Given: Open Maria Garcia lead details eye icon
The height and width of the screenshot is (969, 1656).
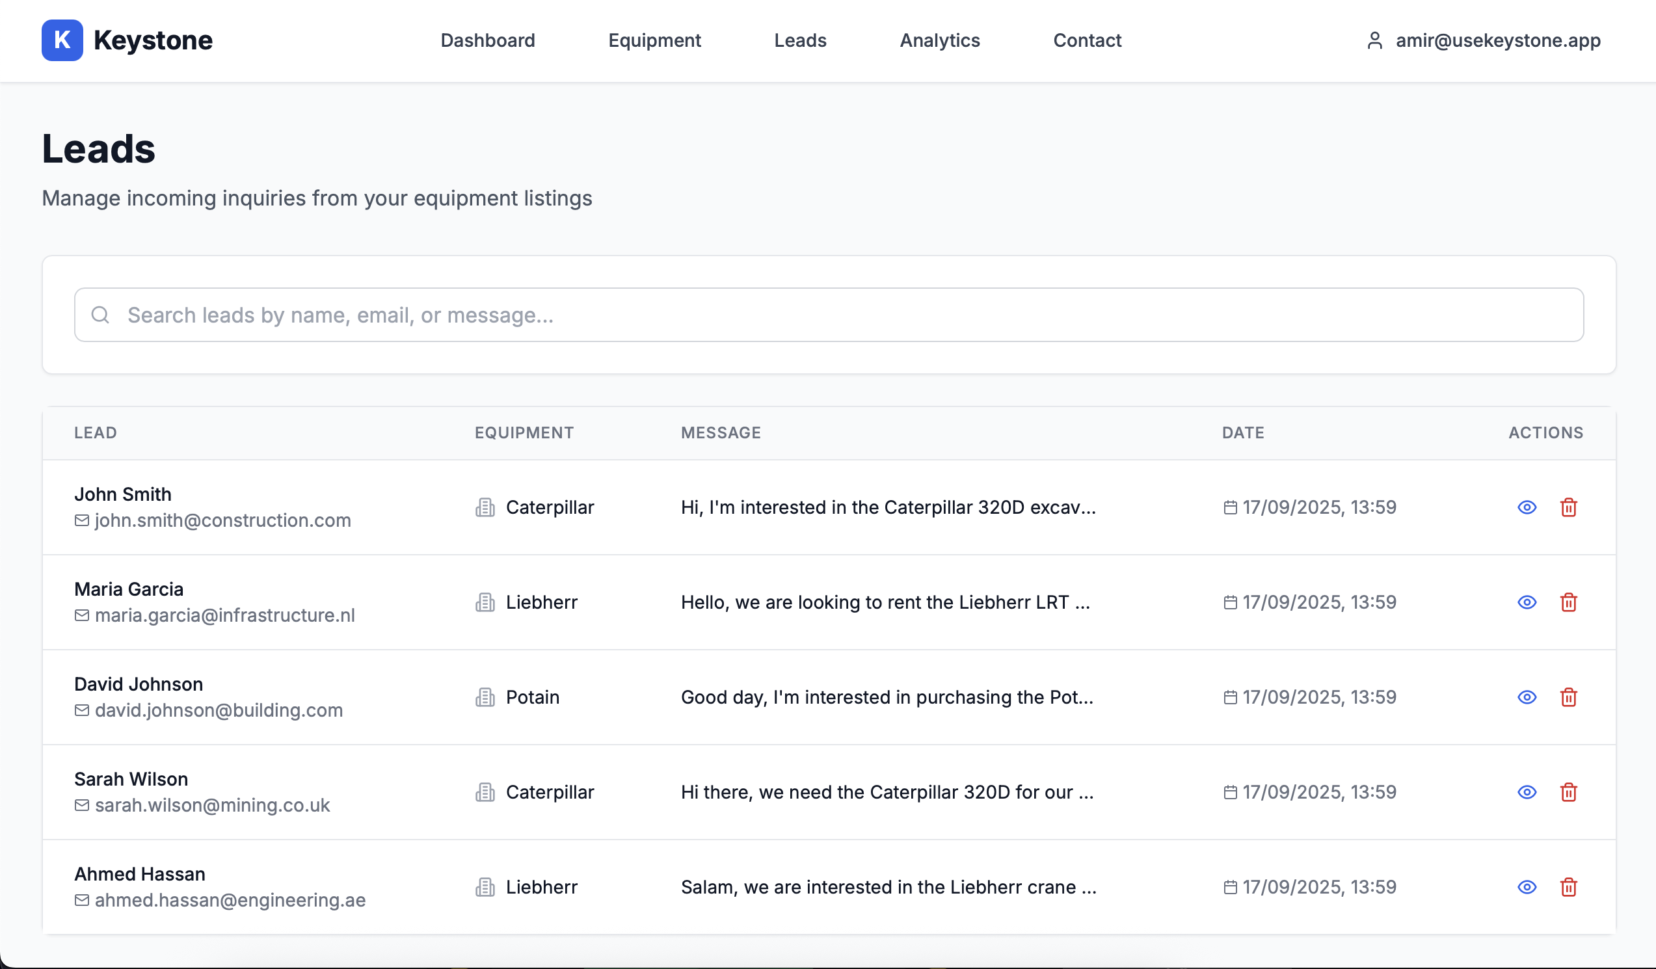Looking at the screenshot, I should [x=1527, y=602].
